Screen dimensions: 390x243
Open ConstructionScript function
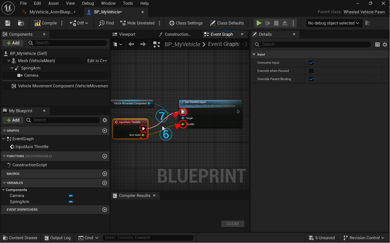[29, 165]
